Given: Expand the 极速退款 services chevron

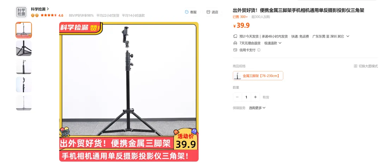Looking at the screenshot, I should point(280,43).
